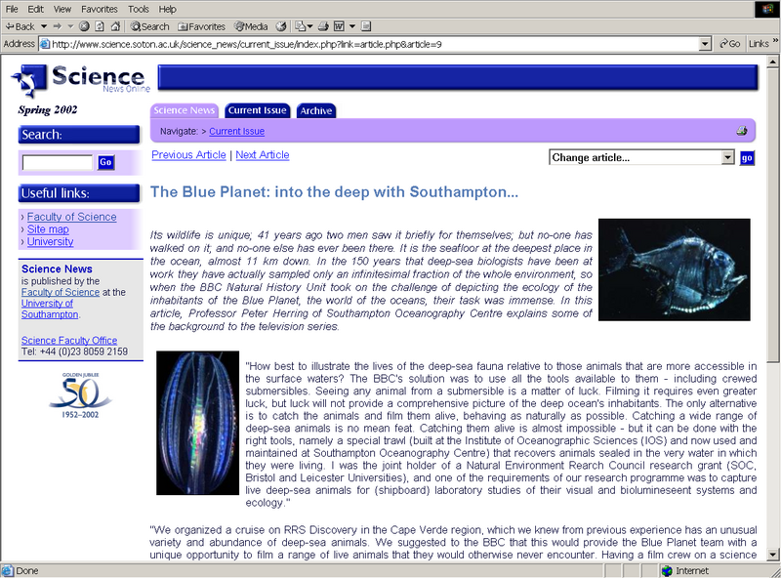Select the Archive tab
The height and width of the screenshot is (578, 781).
(315, 110)
